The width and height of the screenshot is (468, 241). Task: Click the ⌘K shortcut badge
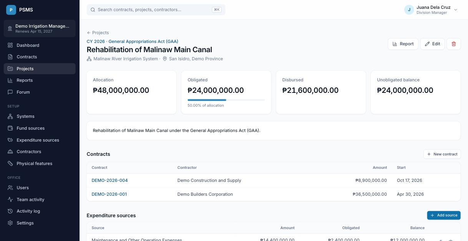tap(217, 10)
